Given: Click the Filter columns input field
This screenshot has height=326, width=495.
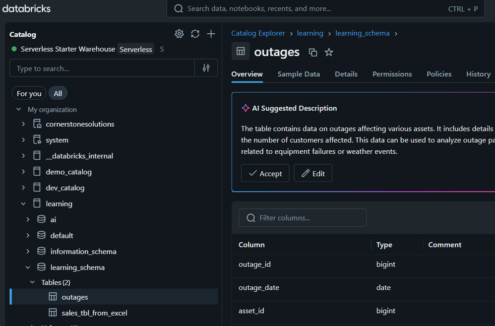Looking at the screenshot, I should (x=303, y=218).
